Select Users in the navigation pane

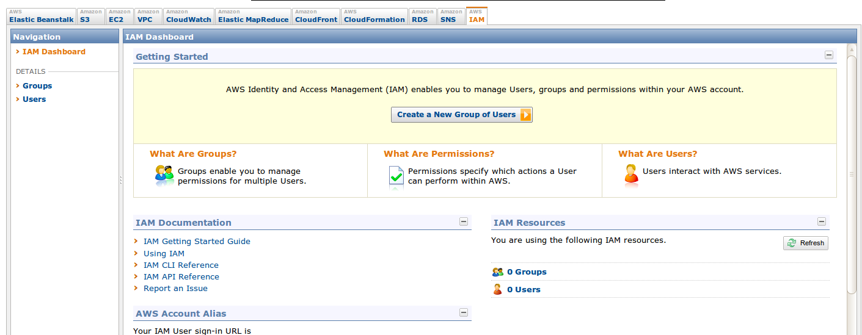[x=34, y=99]
